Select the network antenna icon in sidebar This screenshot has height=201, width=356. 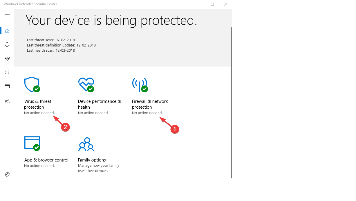tap(7, 73)
